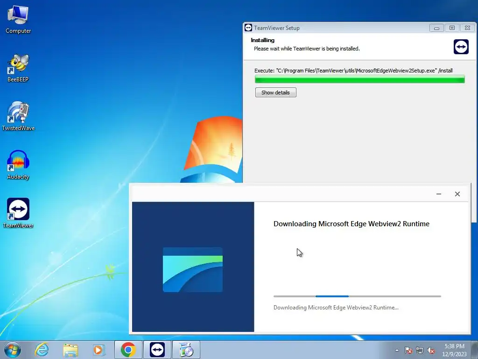Close the Webview2 Runtime download window

457,194
